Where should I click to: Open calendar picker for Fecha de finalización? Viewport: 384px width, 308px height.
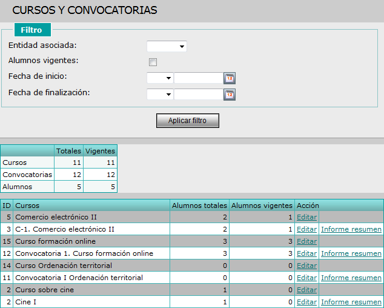coord(230,95)
